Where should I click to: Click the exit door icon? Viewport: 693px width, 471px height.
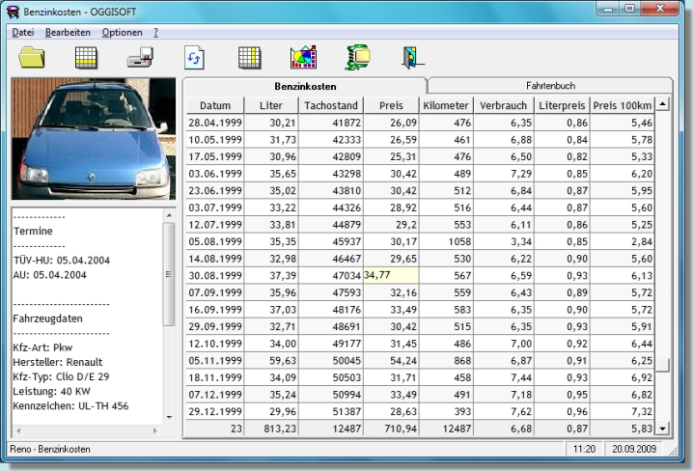412,57
